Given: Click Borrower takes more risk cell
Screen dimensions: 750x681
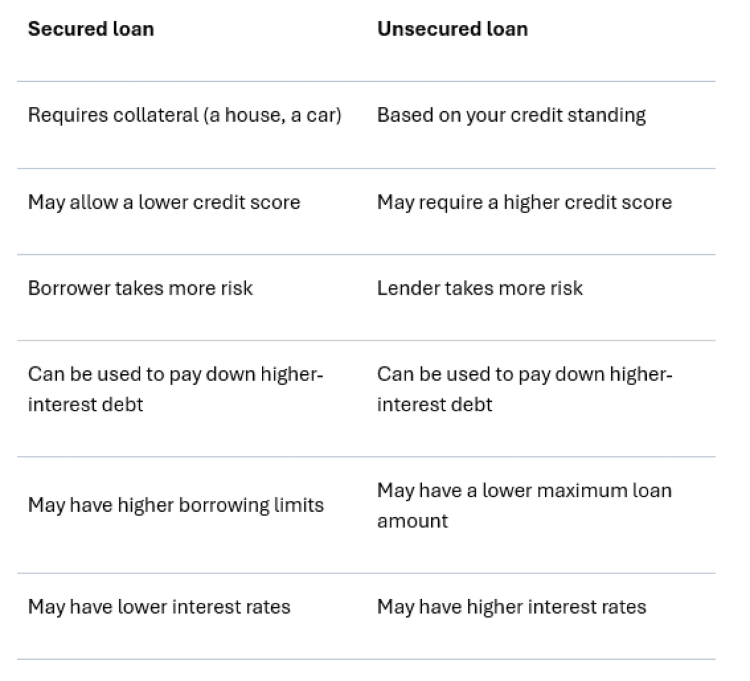Looking at the screenshot, I should coord(141,288).
